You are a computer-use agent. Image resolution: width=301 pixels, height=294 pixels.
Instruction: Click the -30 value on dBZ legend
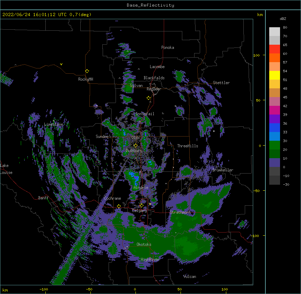click(286, 184)
